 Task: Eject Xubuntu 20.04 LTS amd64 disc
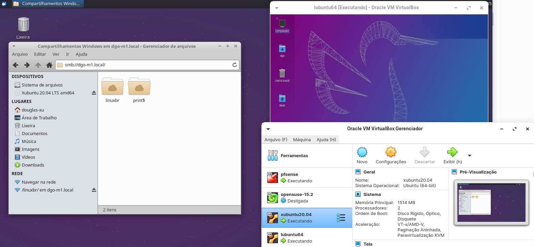[x=94, y=93]
